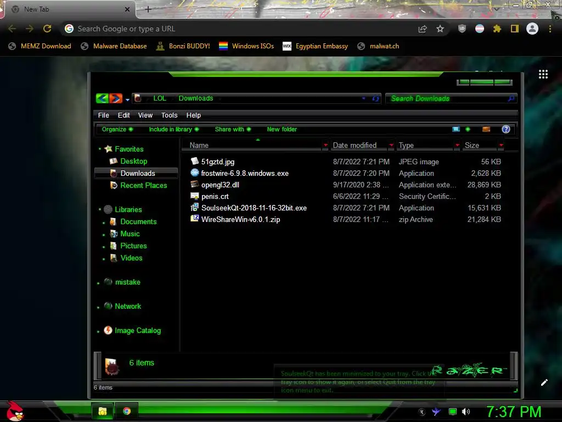Reload the Chrome page
This screenshot has width=562, height=422.
point(47,29)
